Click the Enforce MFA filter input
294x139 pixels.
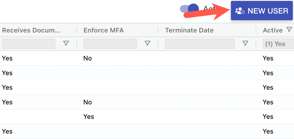pos(110,44)
